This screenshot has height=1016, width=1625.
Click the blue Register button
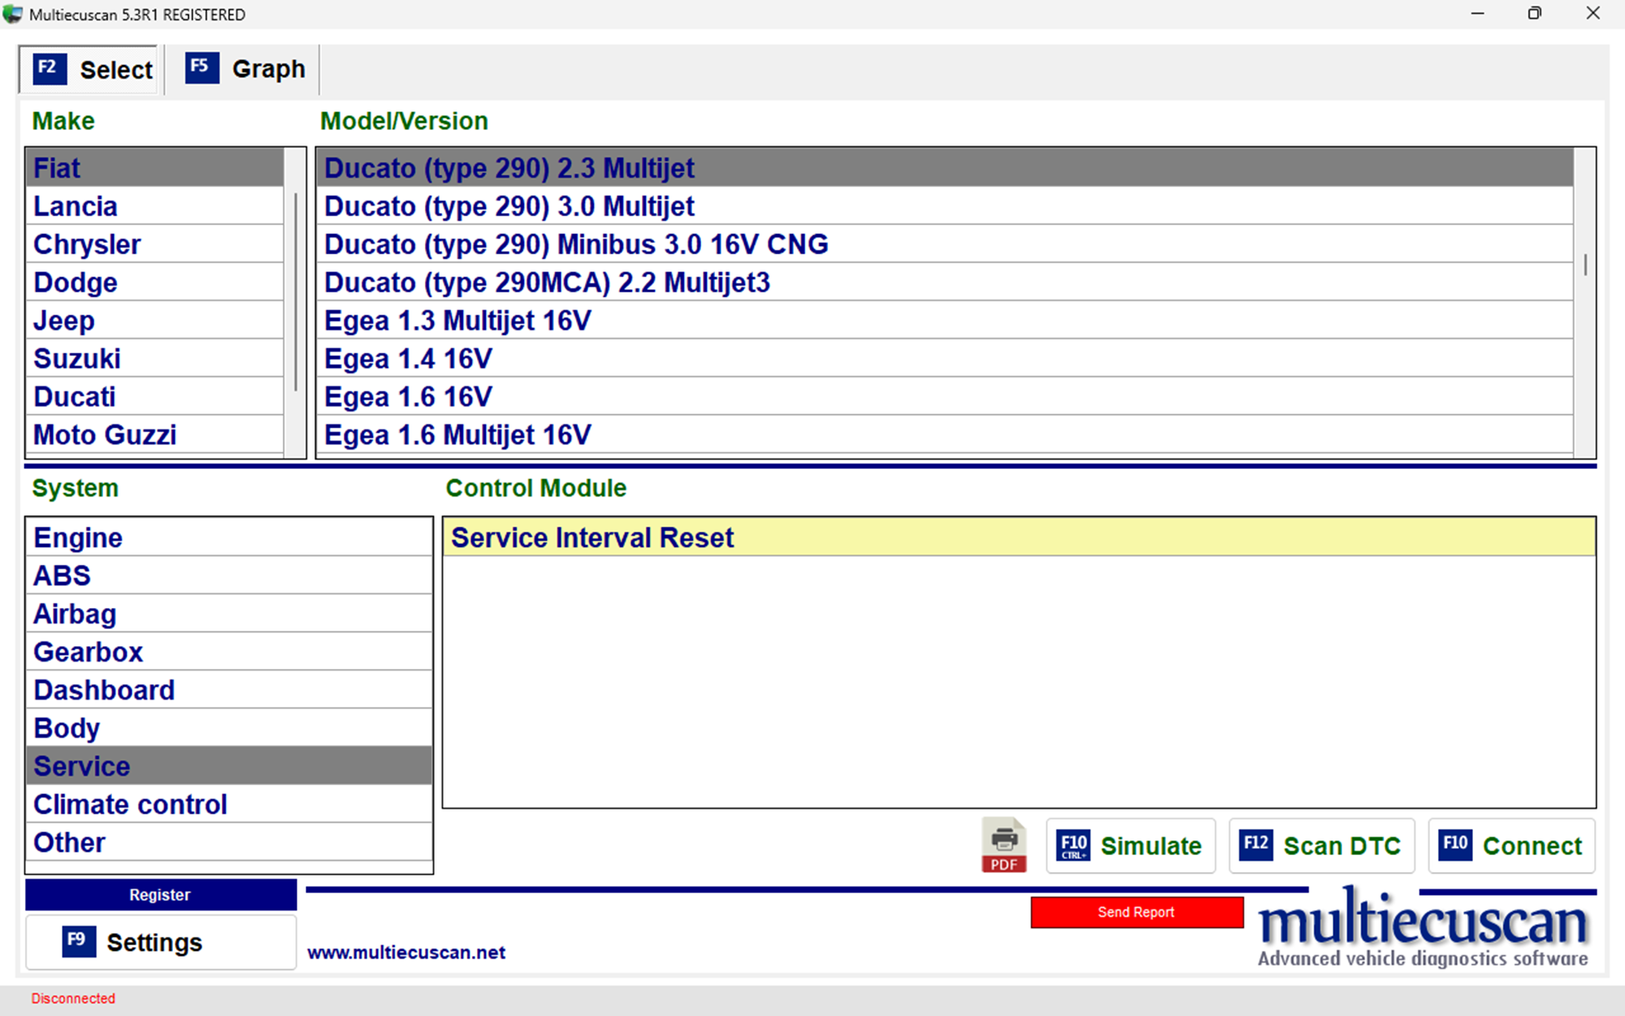[161, 894]
